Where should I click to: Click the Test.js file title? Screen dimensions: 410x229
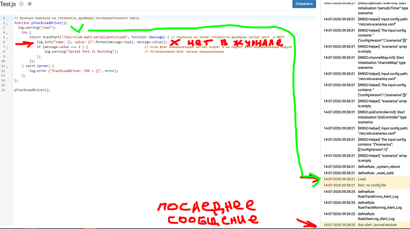click(8, 4)
